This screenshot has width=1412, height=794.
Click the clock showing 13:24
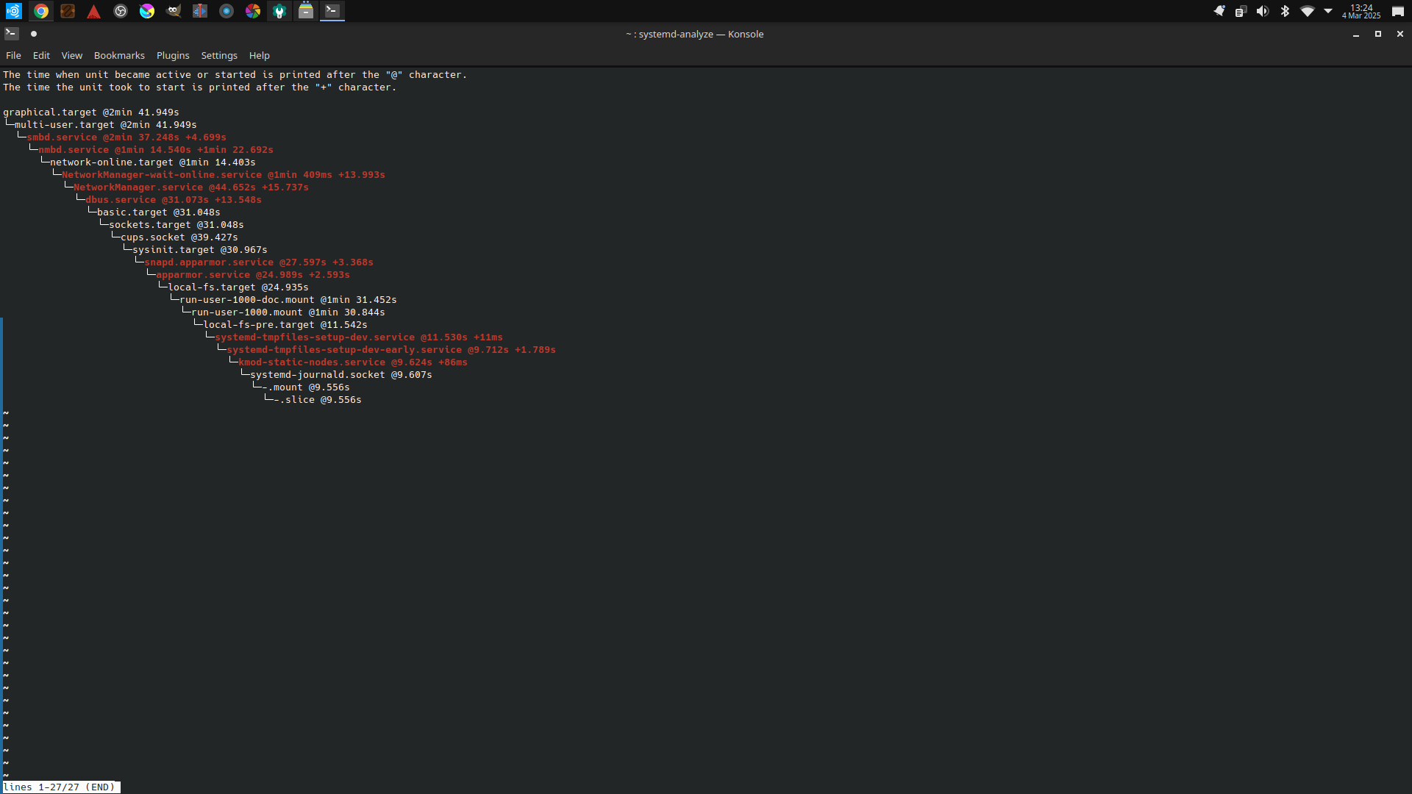point(1361,11)
